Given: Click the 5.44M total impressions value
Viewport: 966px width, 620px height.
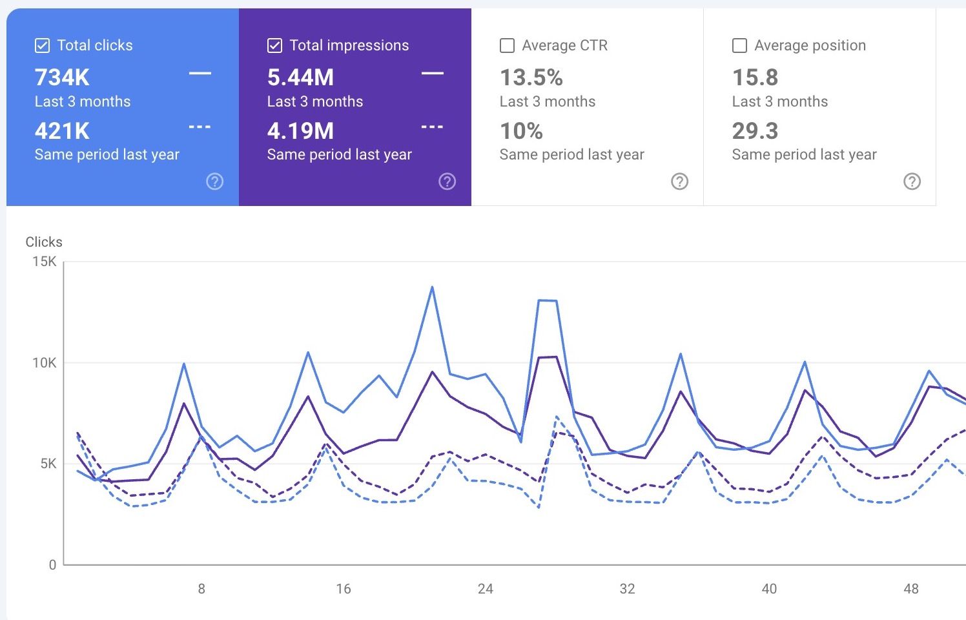Looking at the screenshot, I should (300, 77).
